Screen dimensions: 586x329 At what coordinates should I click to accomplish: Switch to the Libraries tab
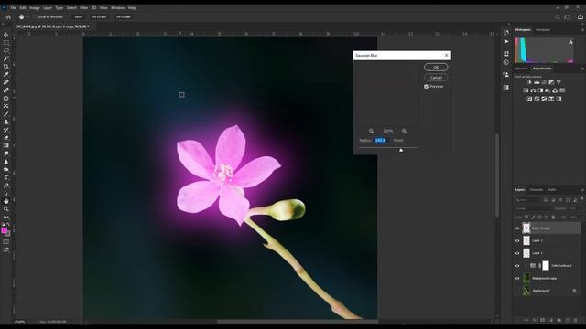point(521,69)
